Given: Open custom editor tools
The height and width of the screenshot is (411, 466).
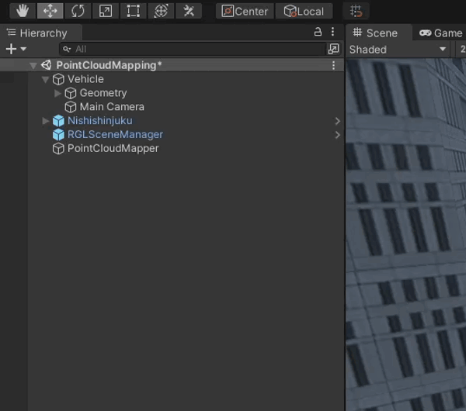Looking at the screenshot, I should 189,11.
